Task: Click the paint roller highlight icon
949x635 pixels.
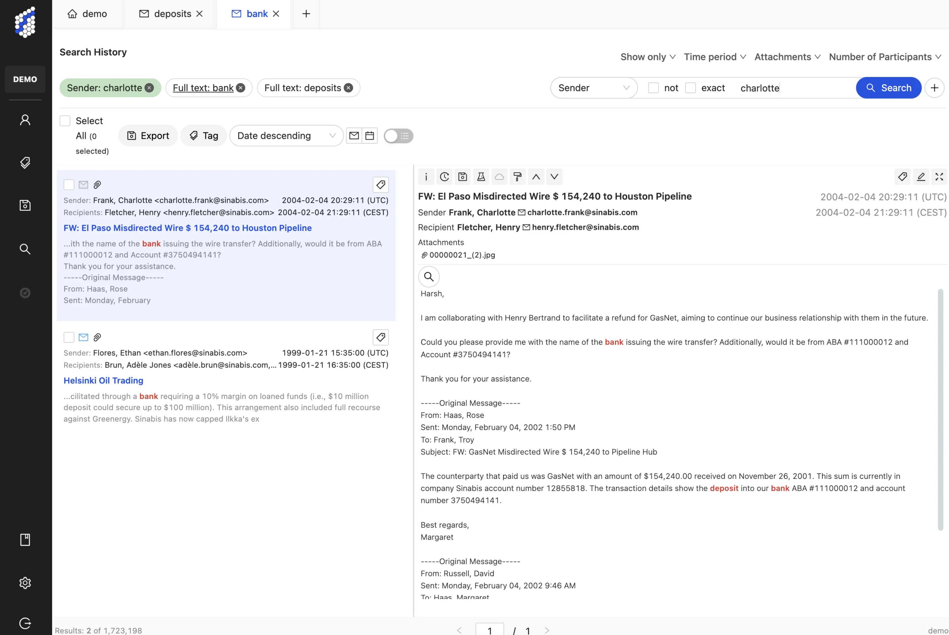Action: pos(517,177)
